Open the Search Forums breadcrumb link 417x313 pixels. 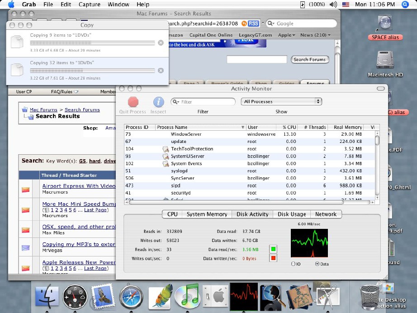82,109
